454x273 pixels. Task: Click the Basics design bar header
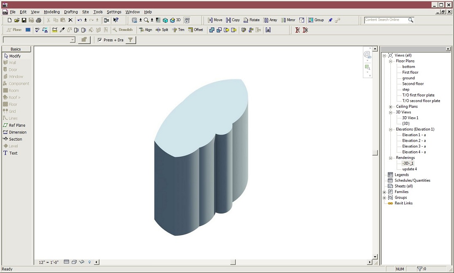pyautogui.click(x=16, y=49)
